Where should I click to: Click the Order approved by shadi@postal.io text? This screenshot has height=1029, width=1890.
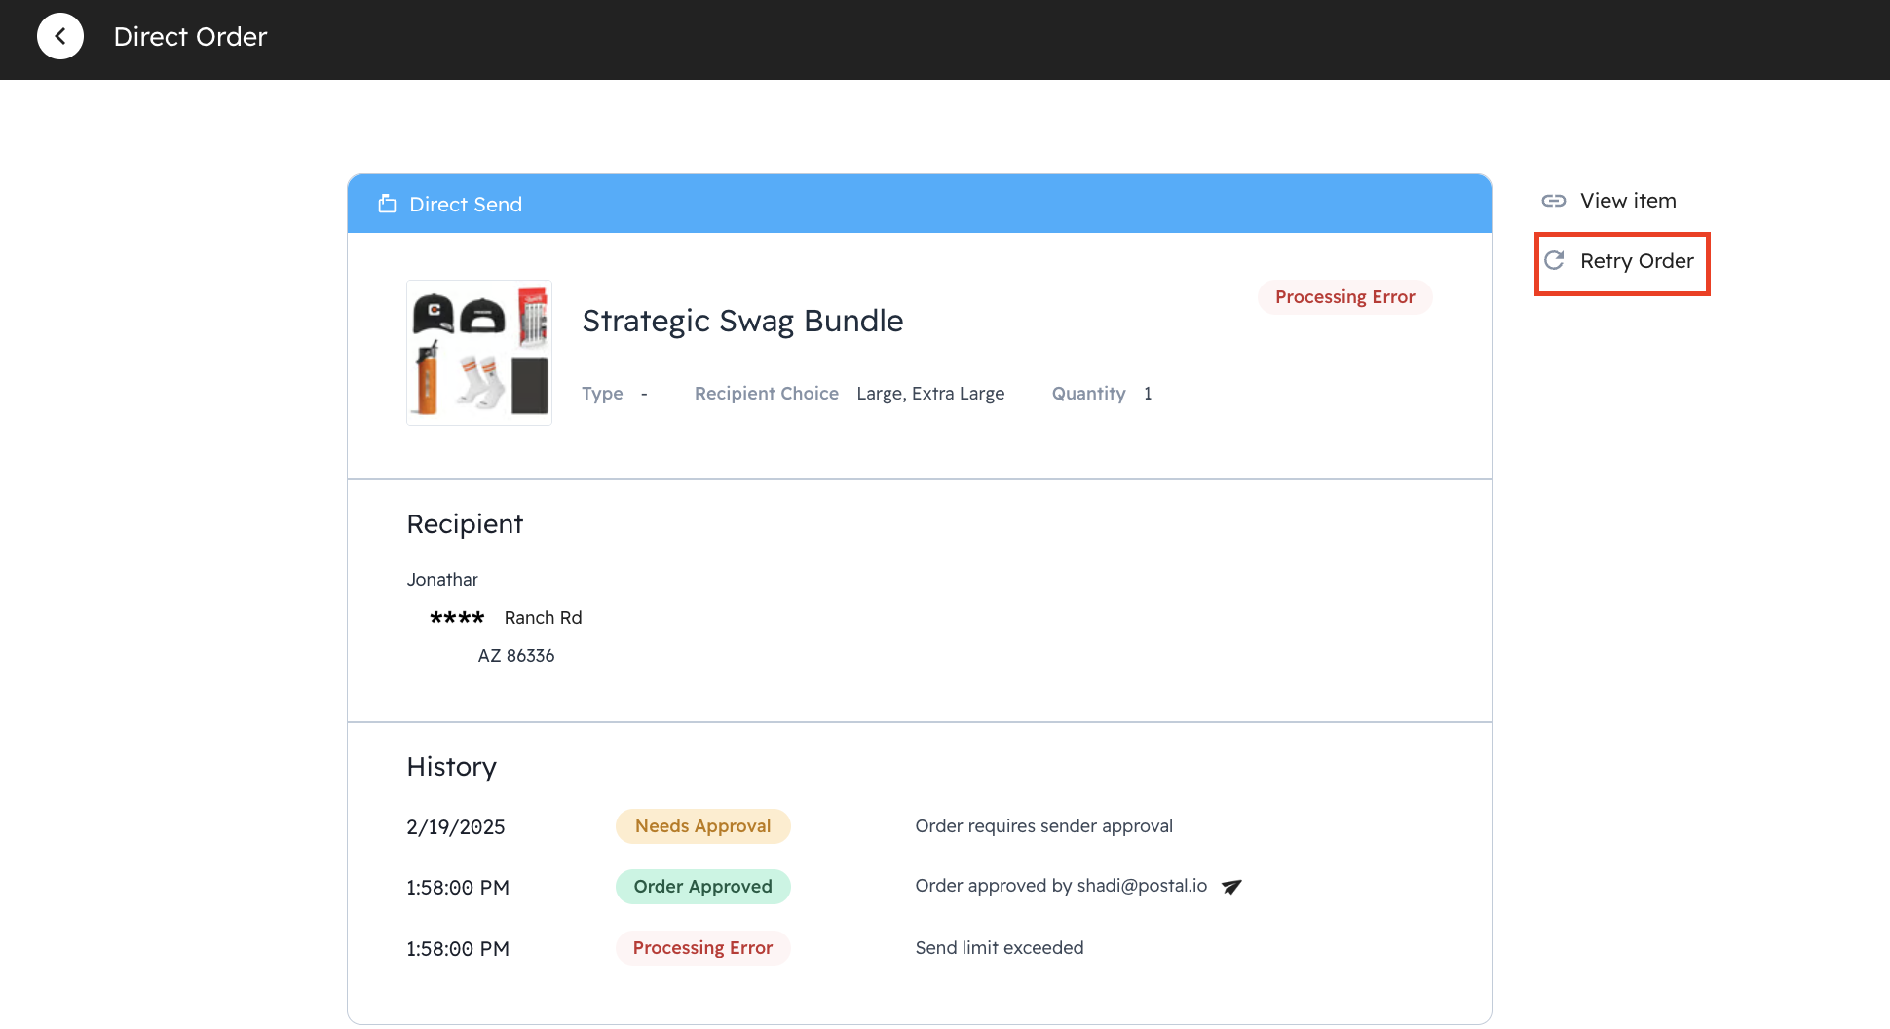1060,886
